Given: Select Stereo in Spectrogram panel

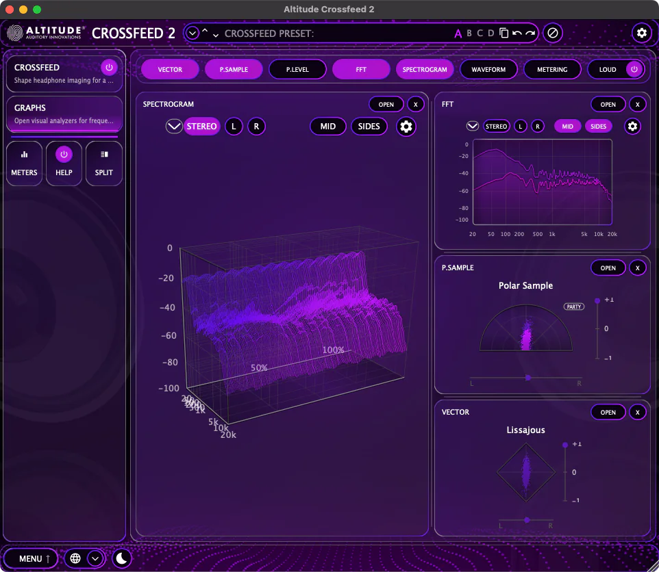Looking at the screenshot, I should [x=201, y=127].
